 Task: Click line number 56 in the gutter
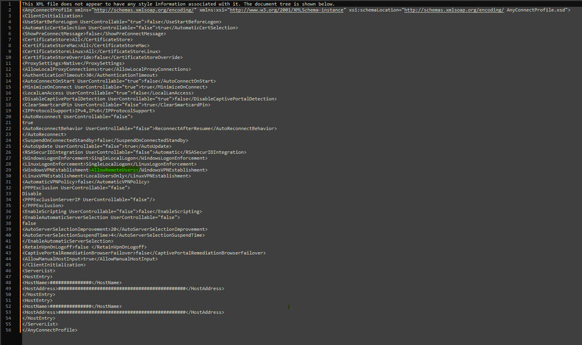click(8, 330)
